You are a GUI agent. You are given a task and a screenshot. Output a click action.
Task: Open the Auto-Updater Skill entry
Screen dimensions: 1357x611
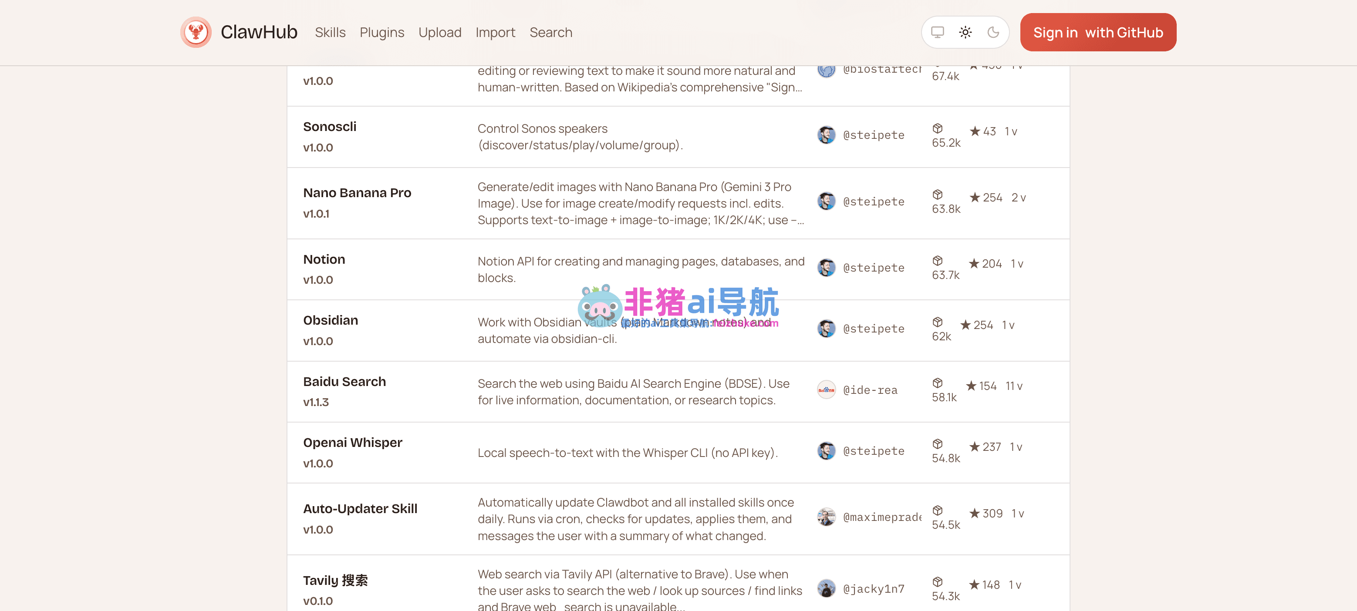click(360, 509)
